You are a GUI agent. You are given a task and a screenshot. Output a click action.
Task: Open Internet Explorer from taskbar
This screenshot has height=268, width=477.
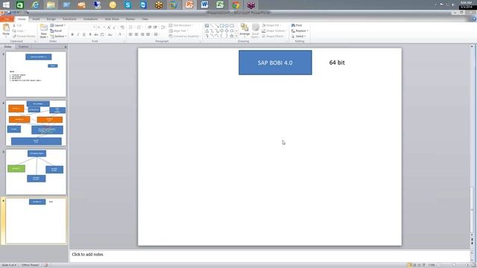coord(36,4)
